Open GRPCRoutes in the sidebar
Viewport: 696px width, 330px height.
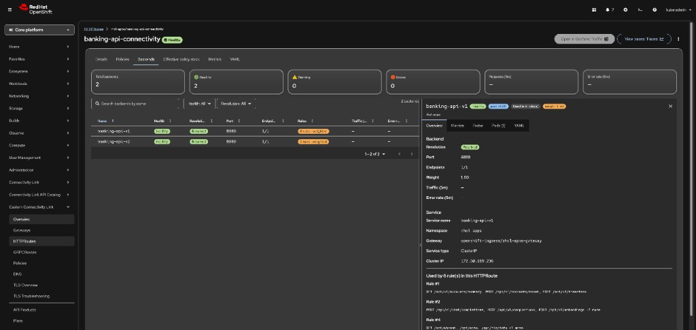(x=41, y=252)
